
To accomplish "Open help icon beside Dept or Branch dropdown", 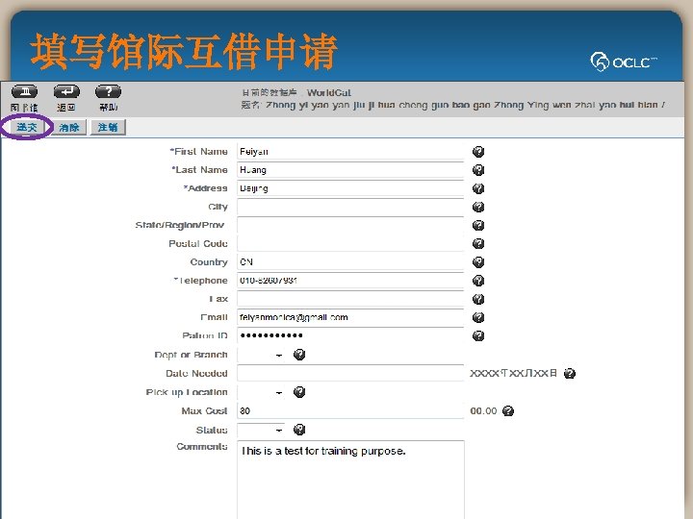I will [x=299, y=355].
